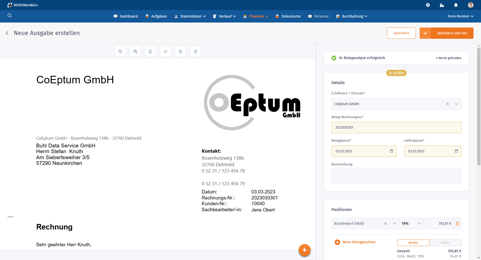Image resolution: width=481 pixels, height=260 pixels.
Task: Activate the move/pan document tool
Action: coord(166,52)
